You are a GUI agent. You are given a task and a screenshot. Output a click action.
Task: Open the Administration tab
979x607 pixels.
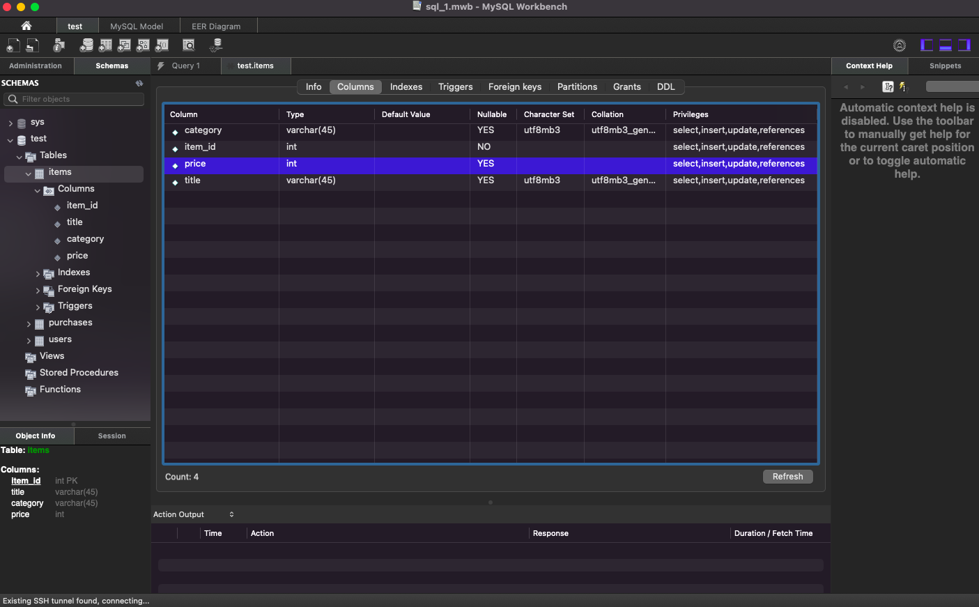click(36, 66)
